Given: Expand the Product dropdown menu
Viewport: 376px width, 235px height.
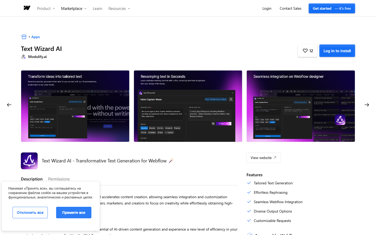Looking at the screenshot, I should pyautogui.click(x=46, y=9).
